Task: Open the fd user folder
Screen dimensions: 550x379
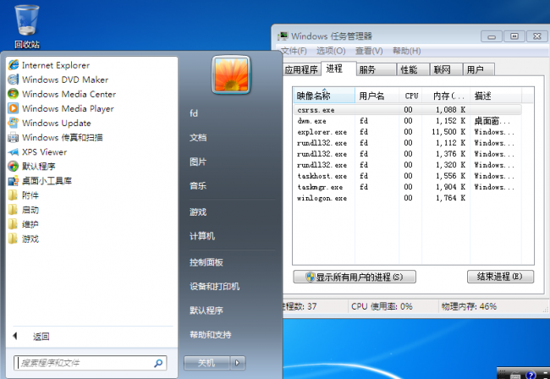Action: 194,113
